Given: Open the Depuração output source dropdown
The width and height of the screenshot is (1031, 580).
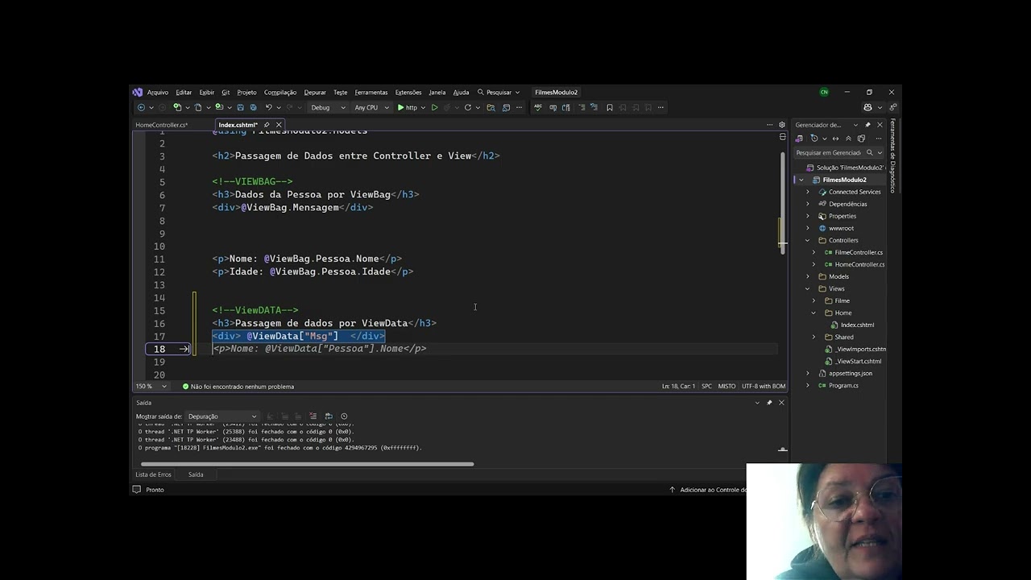Looking at the screenshot, I should pyautogui.click(x=222, y=416).
